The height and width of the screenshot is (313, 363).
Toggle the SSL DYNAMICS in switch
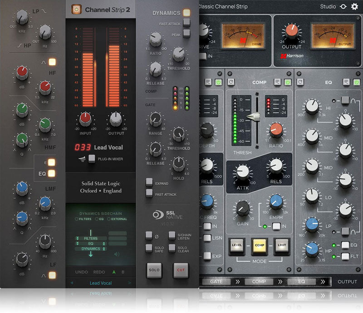(186, 13)
